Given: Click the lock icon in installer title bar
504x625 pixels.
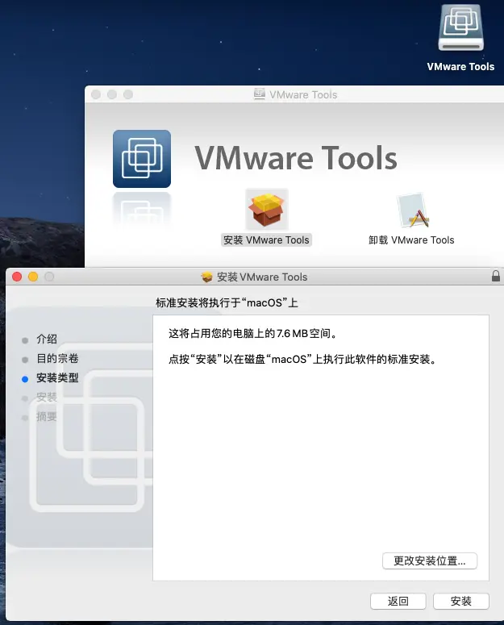Looking at the screenshot, I should [496, 276].
